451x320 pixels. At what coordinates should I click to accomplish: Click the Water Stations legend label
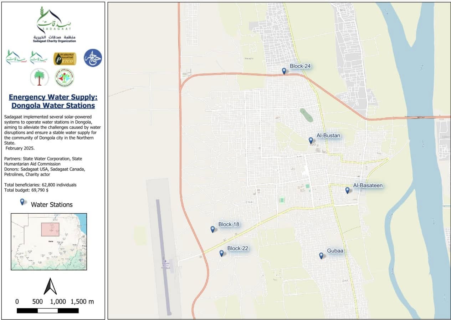[52, 205]
